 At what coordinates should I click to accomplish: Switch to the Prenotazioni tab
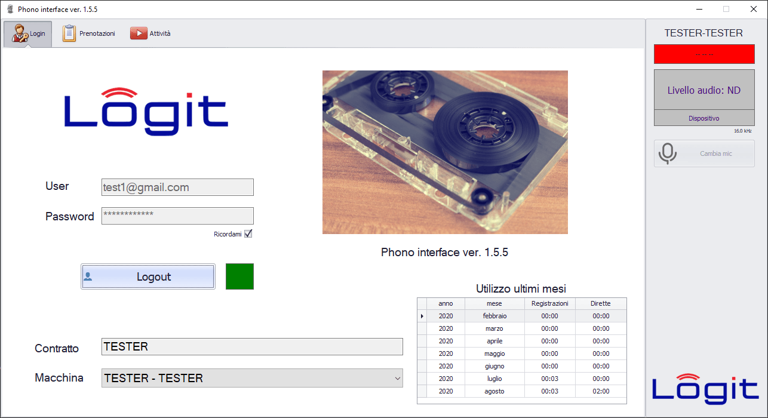click(88, 34)
